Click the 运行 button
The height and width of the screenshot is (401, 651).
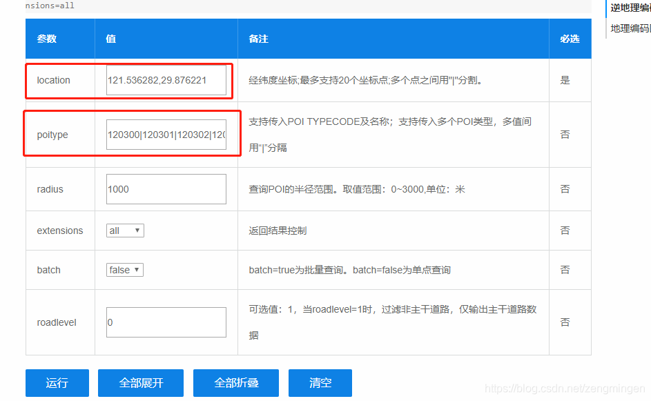(x=57, y=383)
